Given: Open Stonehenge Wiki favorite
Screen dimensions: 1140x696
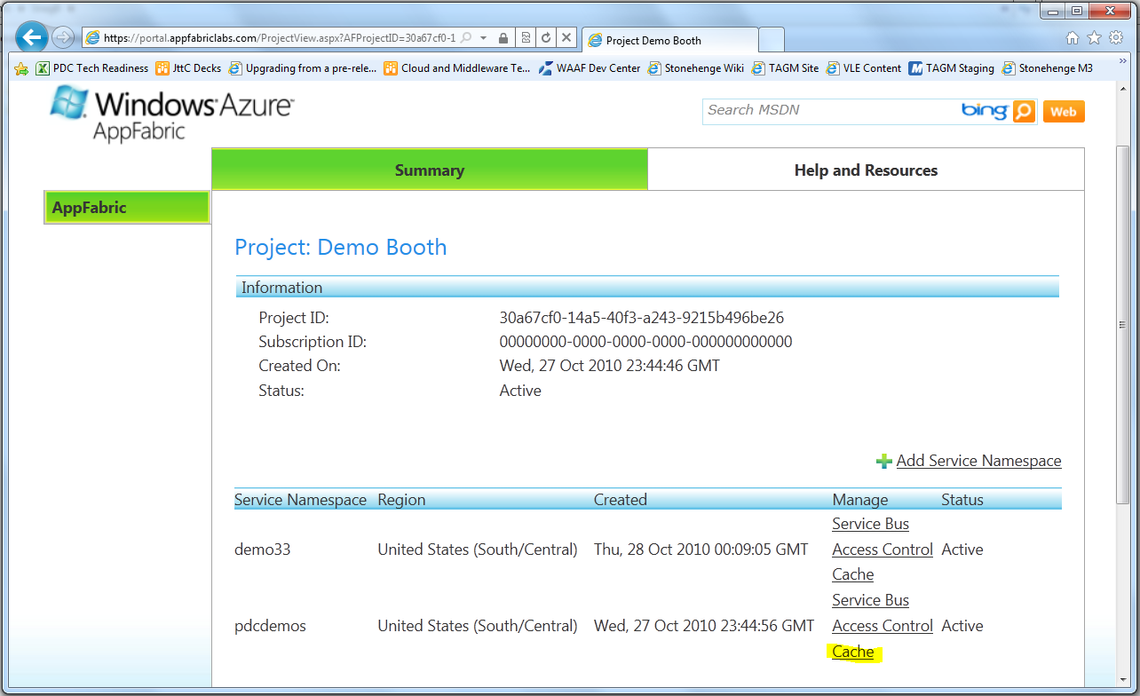Looking at the screenshot, I should coord(696,68).
